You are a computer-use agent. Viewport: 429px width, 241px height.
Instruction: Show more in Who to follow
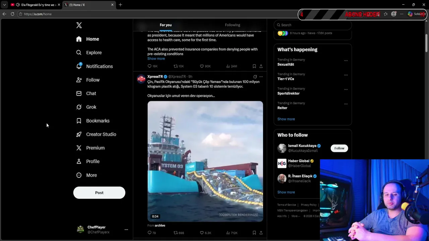(x=286, y=192)
